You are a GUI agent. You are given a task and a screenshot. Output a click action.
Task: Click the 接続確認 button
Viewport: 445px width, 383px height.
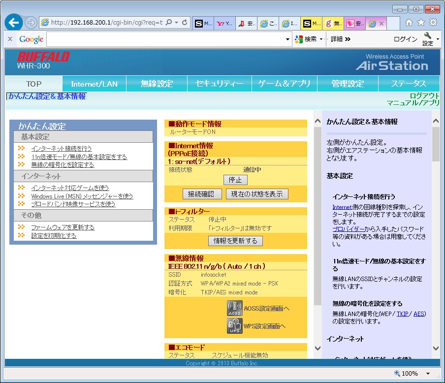[x=201, y=194]
